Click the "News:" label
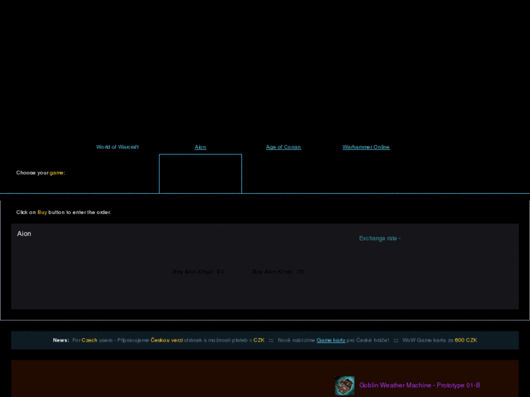Viewport: 530px width, 397px height. pos(61,340)
